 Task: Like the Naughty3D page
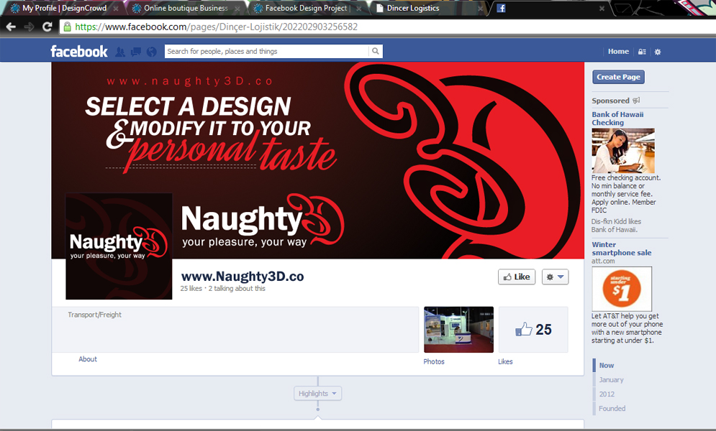coord(517,277)
